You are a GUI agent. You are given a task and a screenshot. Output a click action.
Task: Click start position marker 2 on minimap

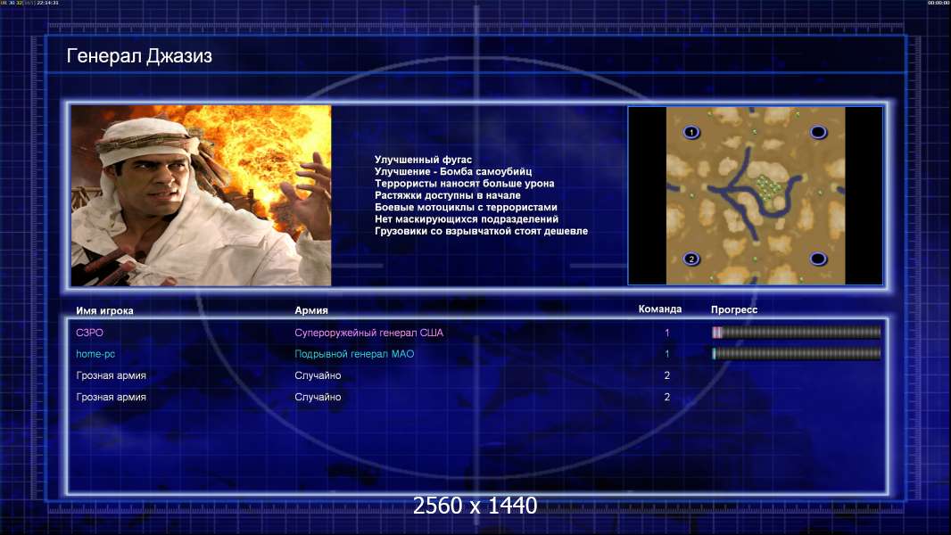(x=691, y=259)
